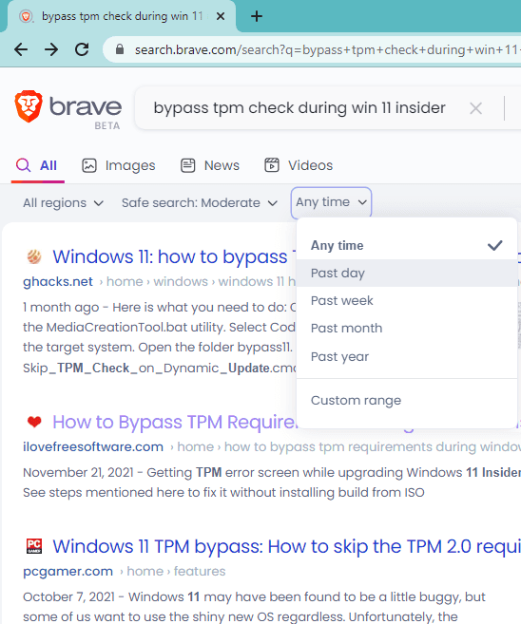521x624 pixels.
Task: Click the padlock site security icon
Action: pyautogui.click(x=120, y=49)
